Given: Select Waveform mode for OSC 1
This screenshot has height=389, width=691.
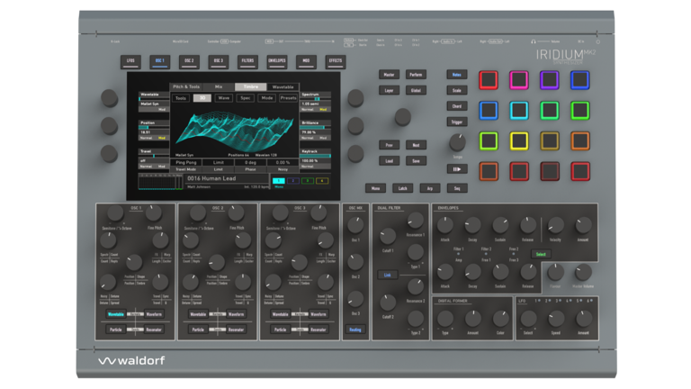Looking at the screenshot, I should (154, 314).
